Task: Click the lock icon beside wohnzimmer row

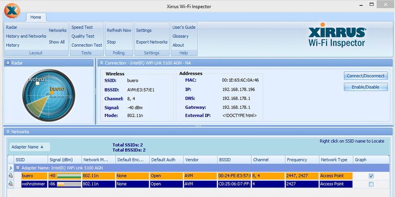Action: click(x=11, y=184)
